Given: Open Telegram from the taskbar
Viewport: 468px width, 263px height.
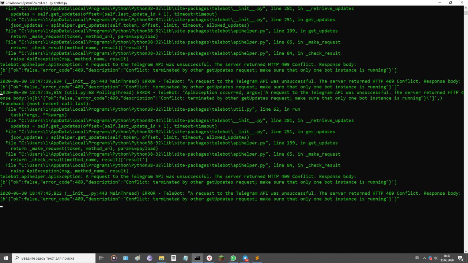Looking at the screenshot, I should 245,258.
